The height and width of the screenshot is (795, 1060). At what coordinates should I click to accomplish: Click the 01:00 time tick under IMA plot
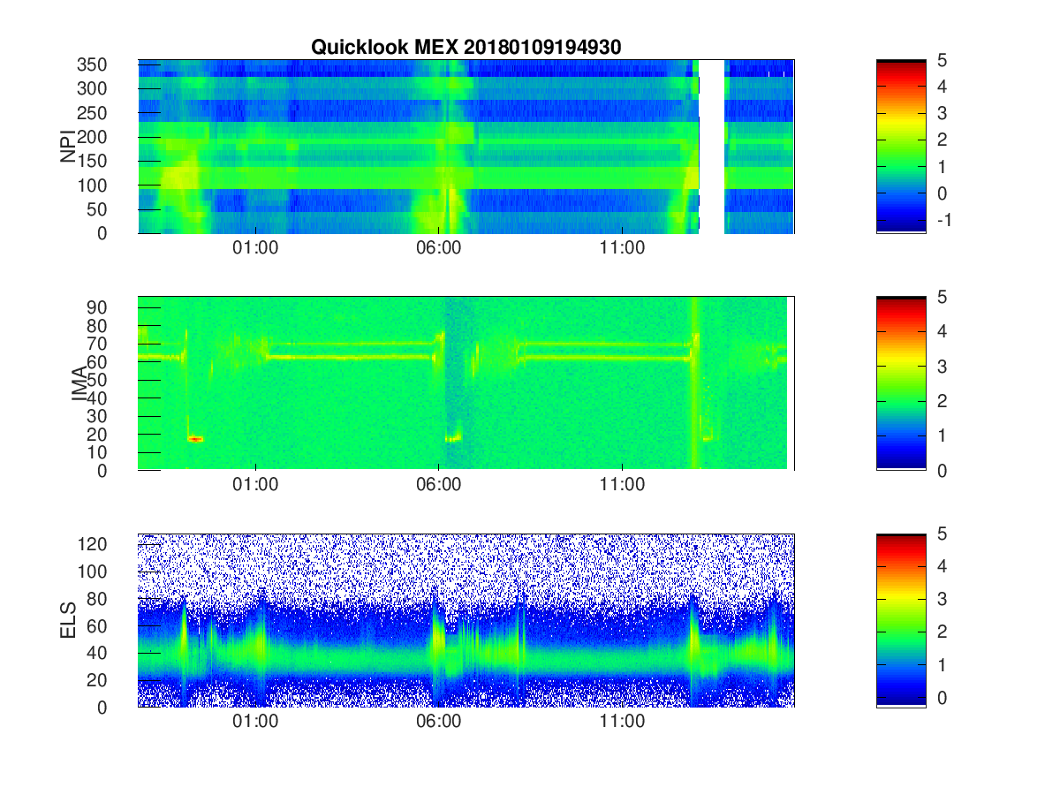[255, 485]
